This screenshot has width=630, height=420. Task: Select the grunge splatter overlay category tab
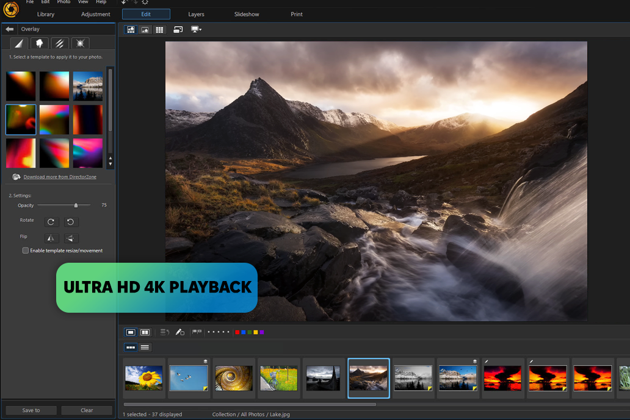[39, 43]
